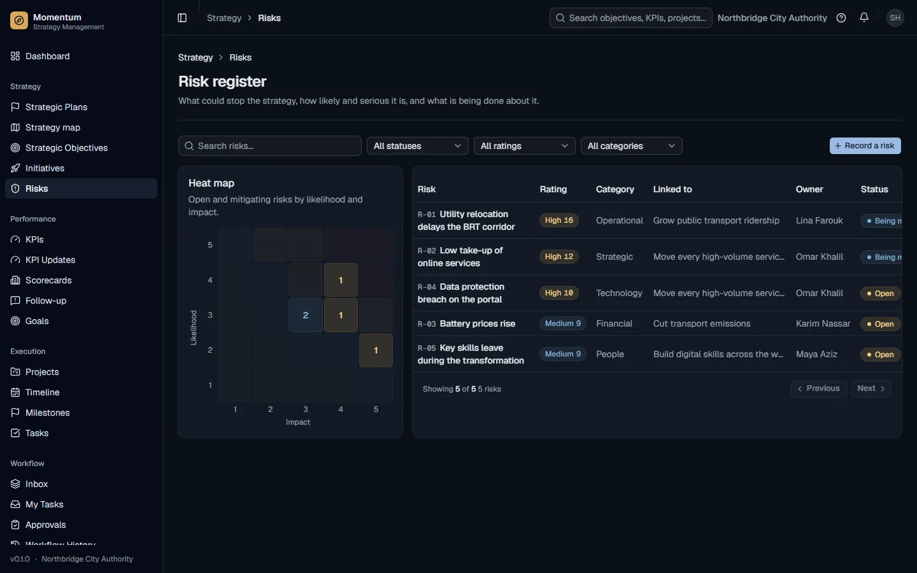Click heat map cell at impact 5, likelihood 2
The height and width of the screenshot is (573, 917).
[x=376, y=350]
